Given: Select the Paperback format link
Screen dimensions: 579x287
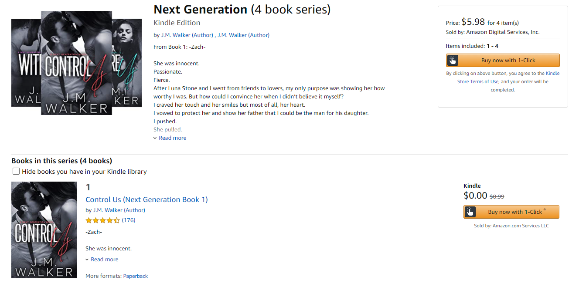Looking at the screenshot, I should tap(136, 276).
